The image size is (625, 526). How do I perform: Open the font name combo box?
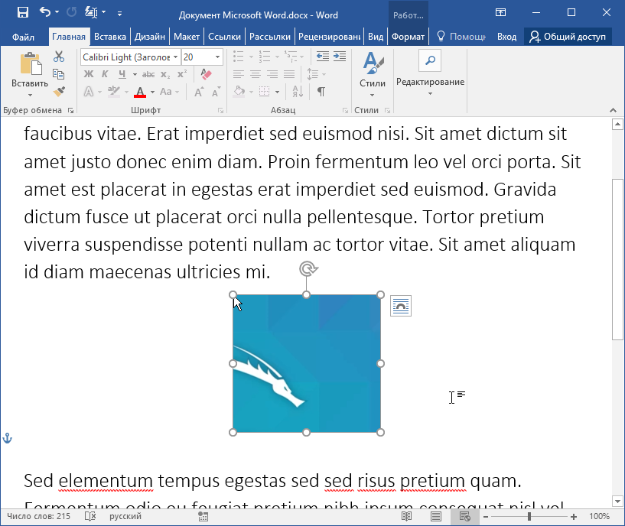tap(130, 57)
